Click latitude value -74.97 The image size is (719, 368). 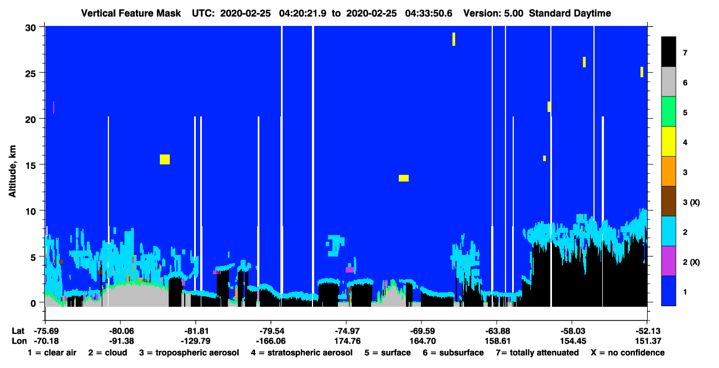tap(346, 330)
